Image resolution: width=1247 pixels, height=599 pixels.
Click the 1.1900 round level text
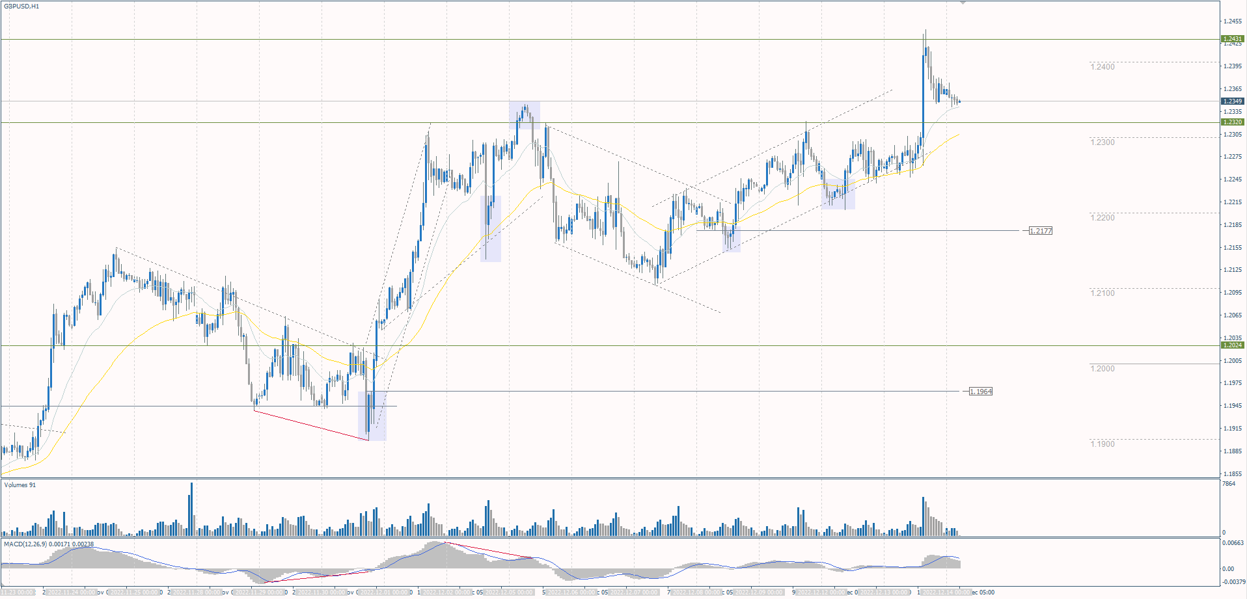[x=1103, y=444]
